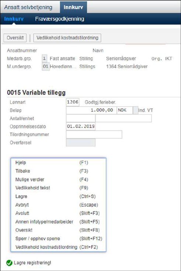Choose Hjelp (F1) from the context menu
The image size is (181, 271).
59,162
